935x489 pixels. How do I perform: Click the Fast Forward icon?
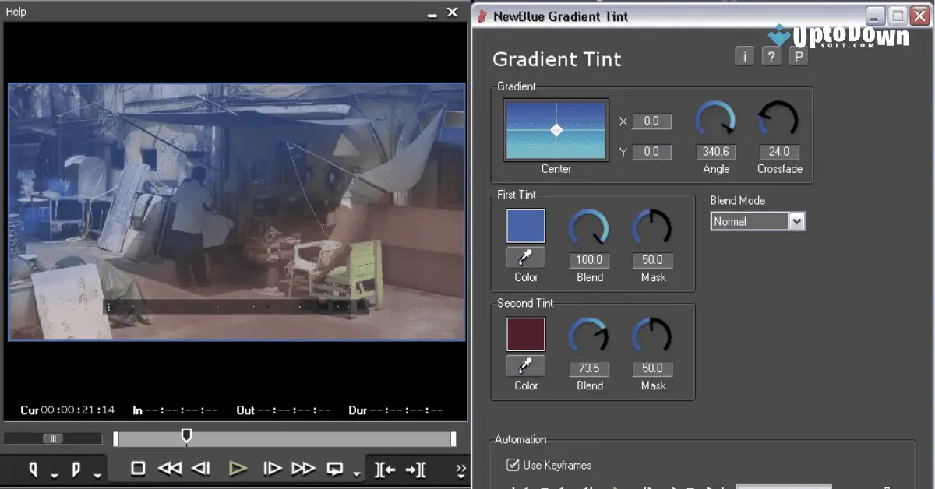303,468
